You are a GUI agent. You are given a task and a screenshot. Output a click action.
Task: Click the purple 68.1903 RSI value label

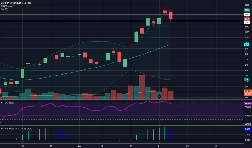(x=248, y=104)
